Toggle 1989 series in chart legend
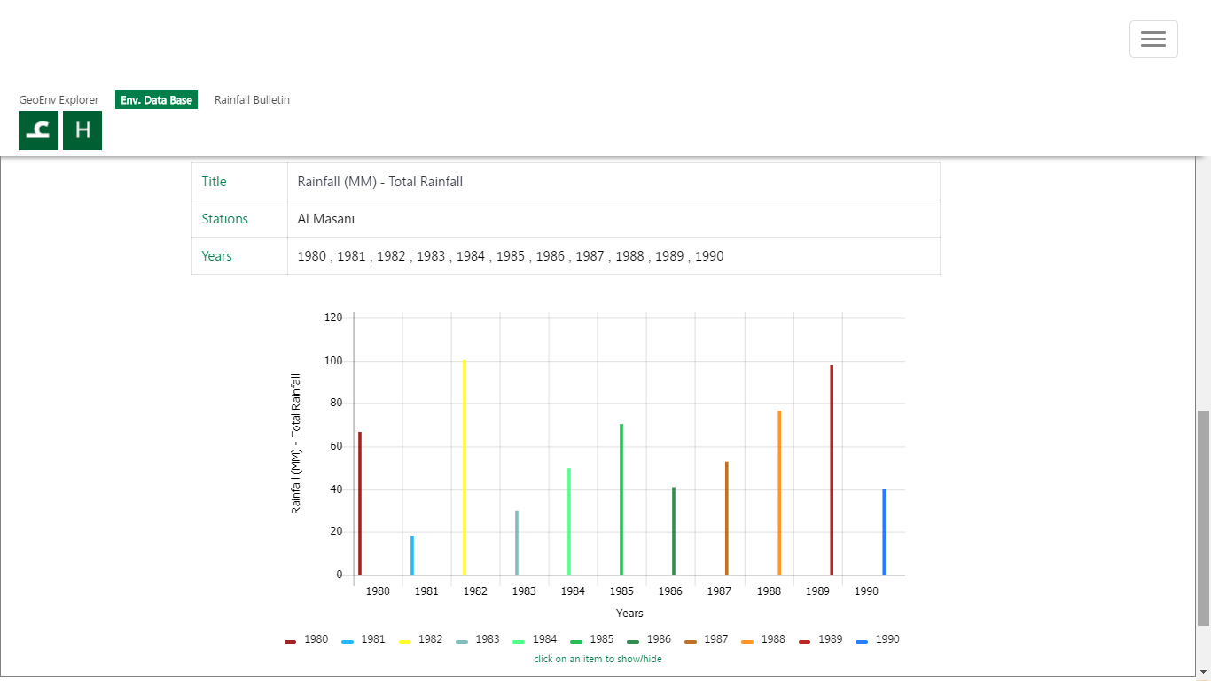Image resolution: width=1211 pixels, height=681 pixels. (821, 639)
